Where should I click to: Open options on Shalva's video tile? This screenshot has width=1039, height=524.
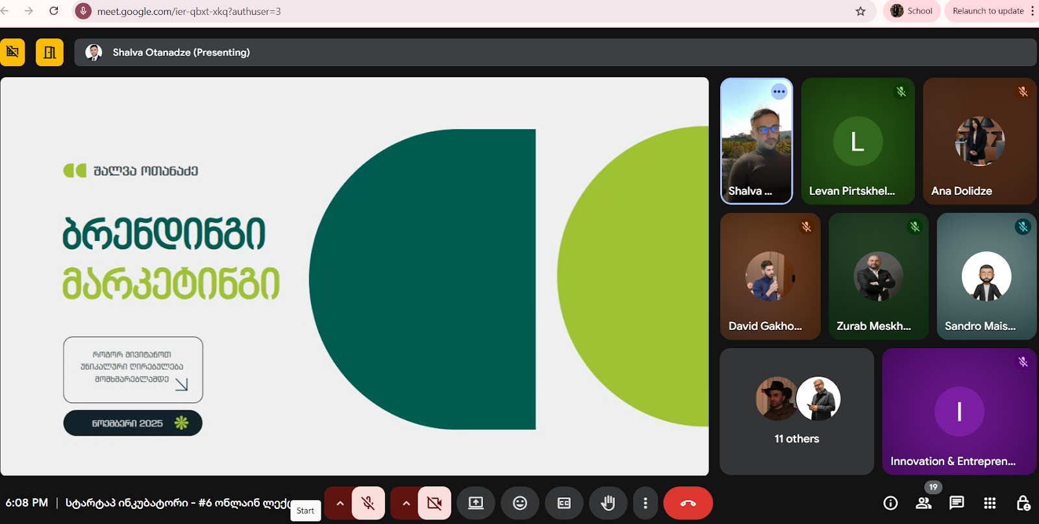(x=779, y=92)
